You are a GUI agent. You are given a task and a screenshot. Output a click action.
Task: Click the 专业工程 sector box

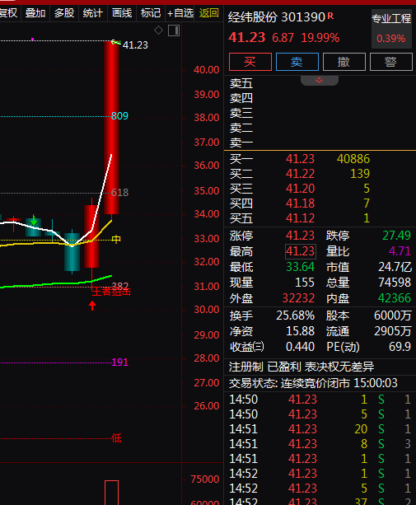pos(391,29)
